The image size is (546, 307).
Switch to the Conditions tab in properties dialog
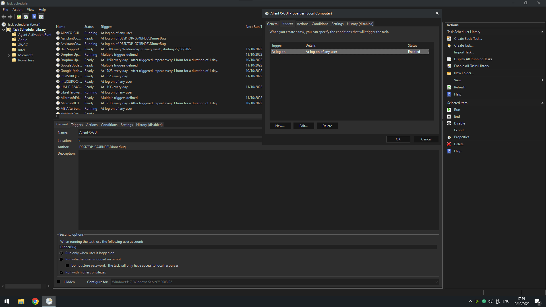click(320, 24)
